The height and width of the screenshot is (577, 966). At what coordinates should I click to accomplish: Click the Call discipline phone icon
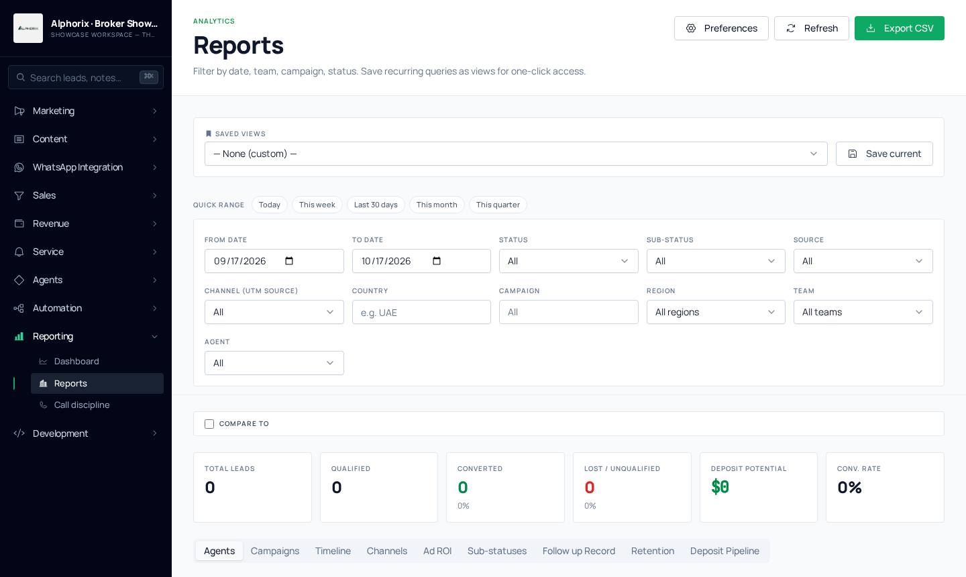click(44, 405)
